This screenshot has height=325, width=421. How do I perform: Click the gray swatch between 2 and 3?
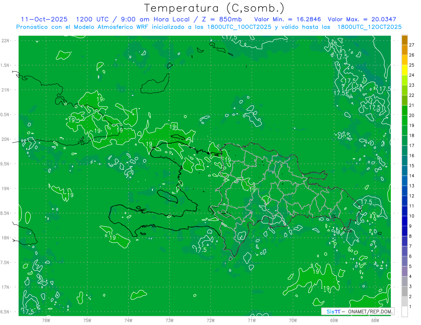(x=405, y=291)
